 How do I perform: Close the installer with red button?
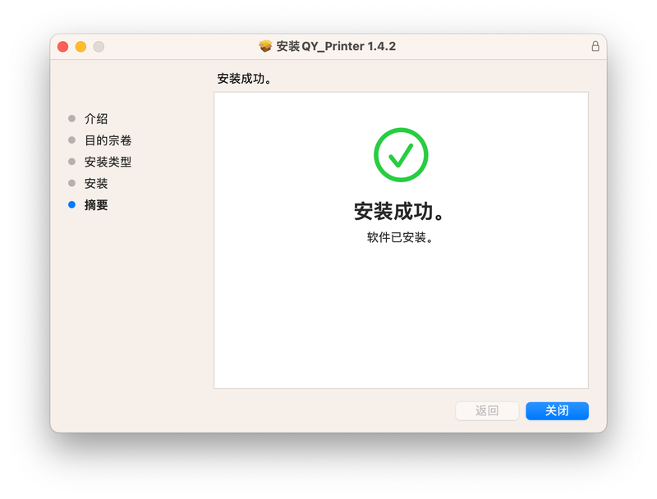pos(63,47)
